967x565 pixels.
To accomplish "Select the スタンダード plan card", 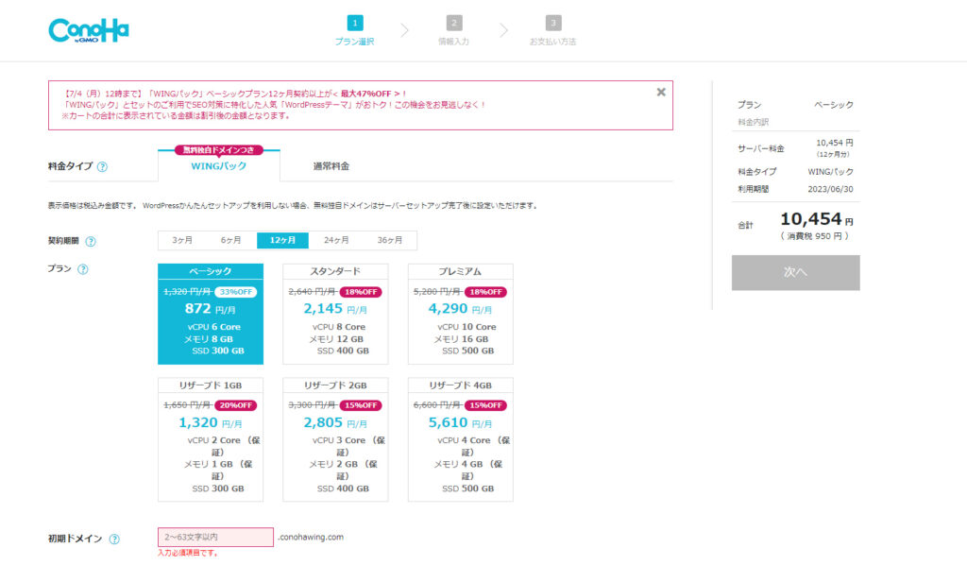I will click(x=335, y=314).
